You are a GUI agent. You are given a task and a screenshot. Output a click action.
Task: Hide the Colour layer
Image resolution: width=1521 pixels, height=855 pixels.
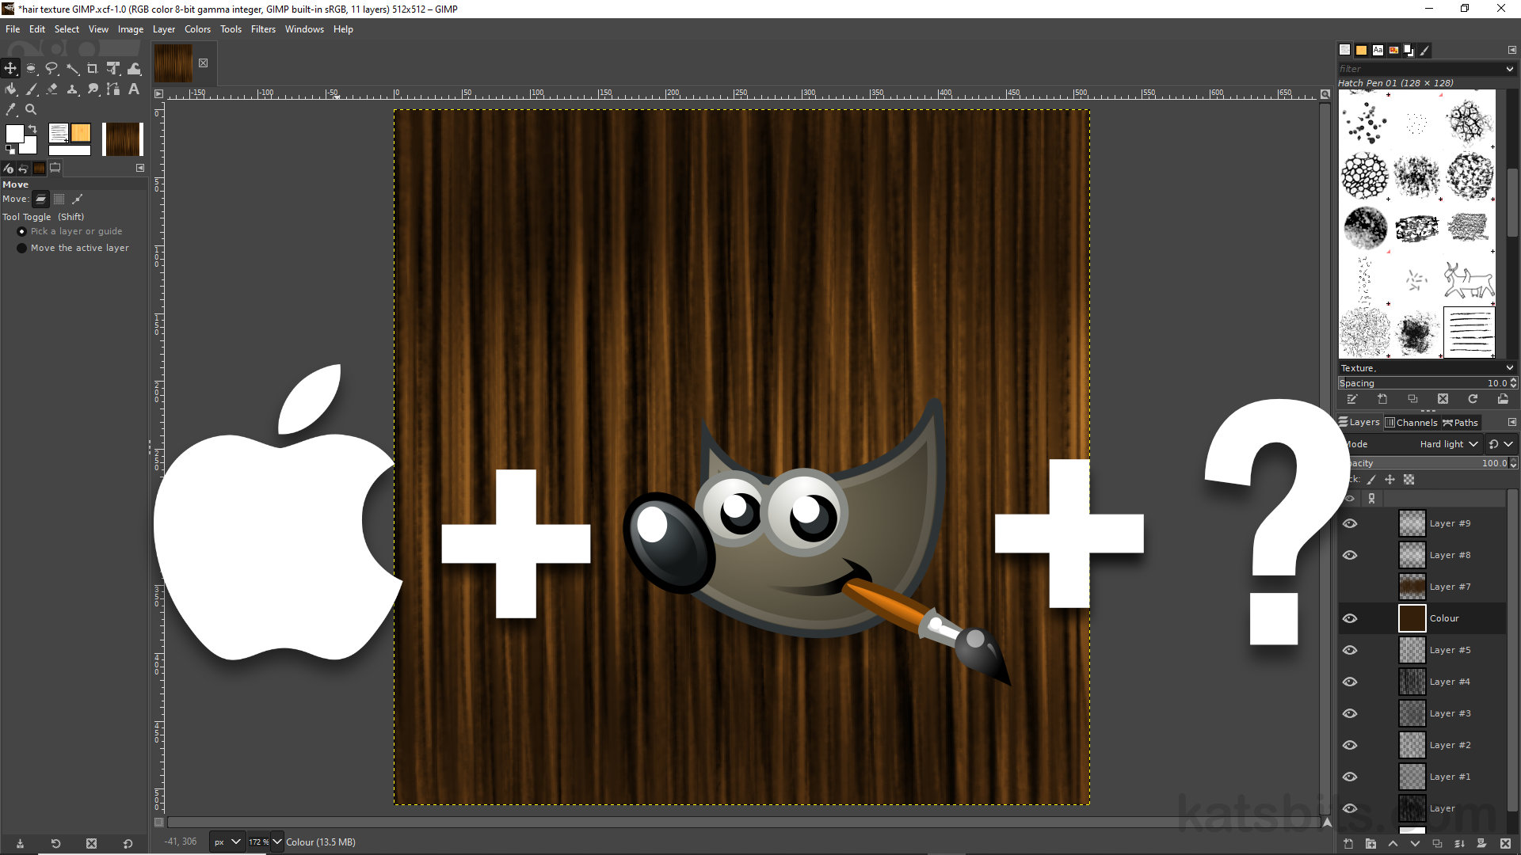(x=1350, y=618)
